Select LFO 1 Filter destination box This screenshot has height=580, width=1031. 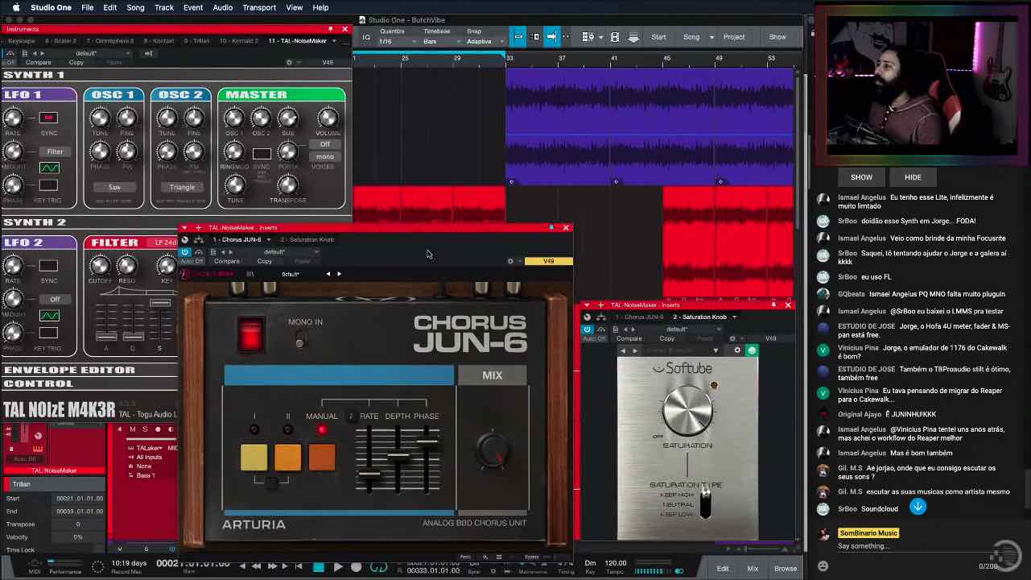55,151
